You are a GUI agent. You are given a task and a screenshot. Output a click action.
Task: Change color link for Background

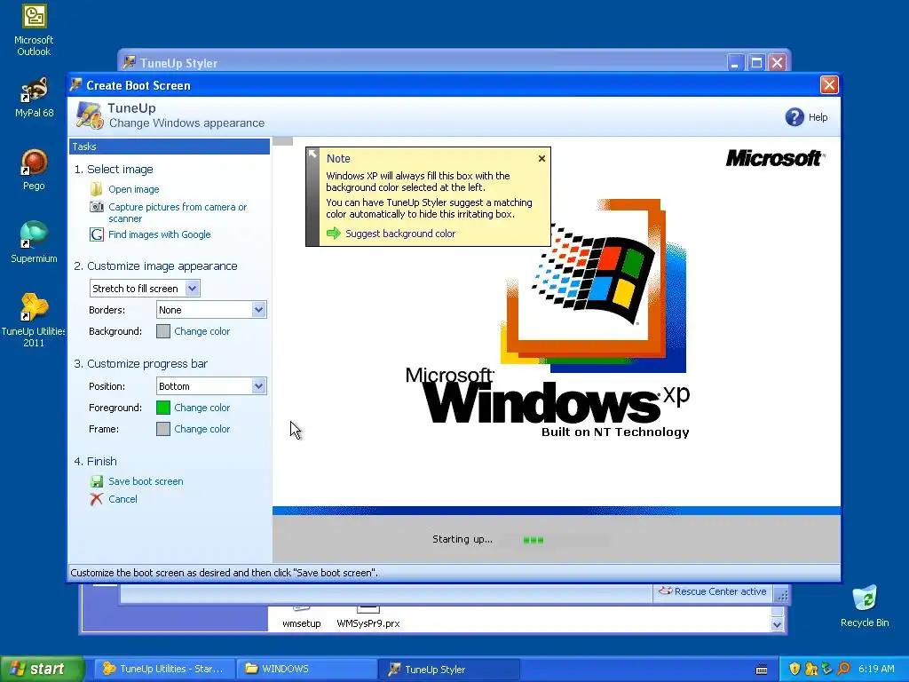202,331
